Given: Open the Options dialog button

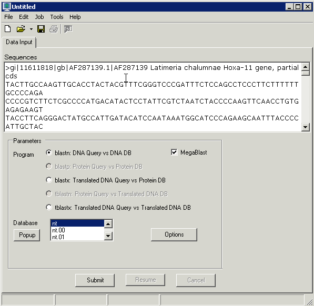Looking at the screenshot, I should coord(174,234).
